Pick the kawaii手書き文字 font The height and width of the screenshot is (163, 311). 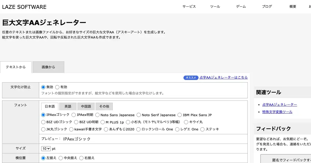tap(72, 129)
